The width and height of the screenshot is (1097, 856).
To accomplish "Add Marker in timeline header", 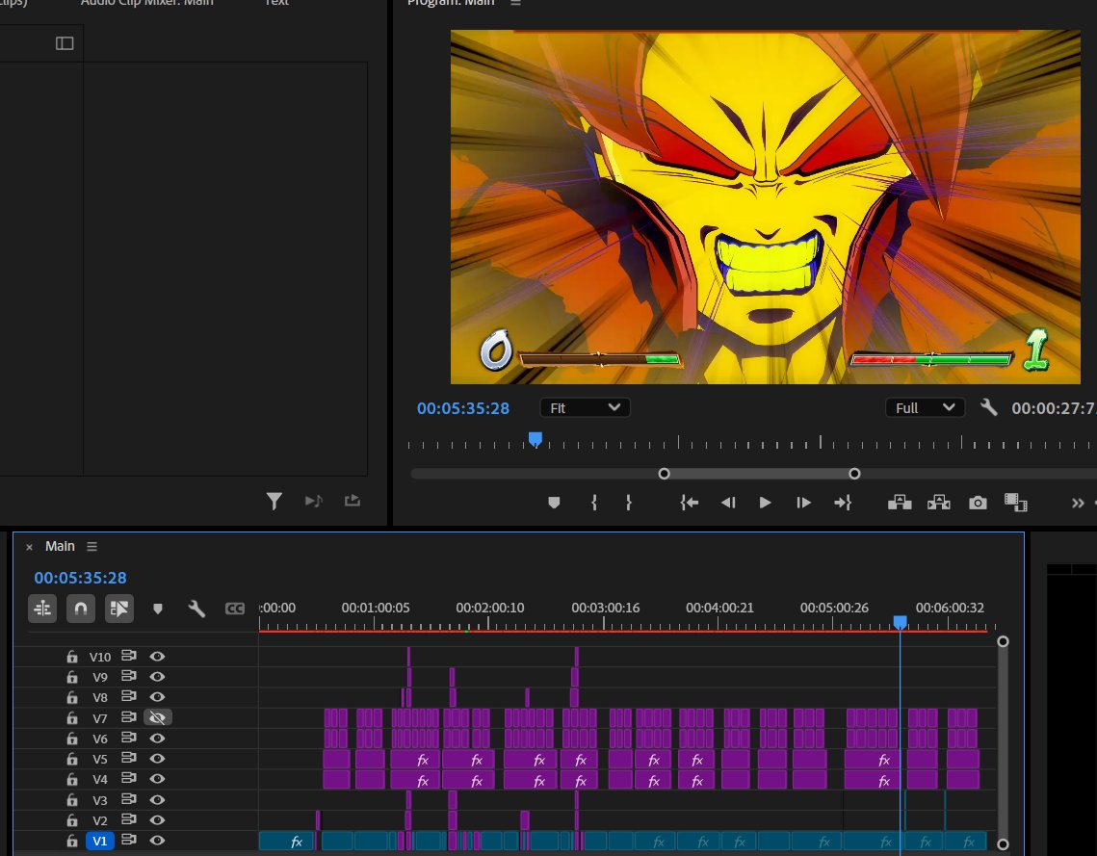I will coord(157,610).
